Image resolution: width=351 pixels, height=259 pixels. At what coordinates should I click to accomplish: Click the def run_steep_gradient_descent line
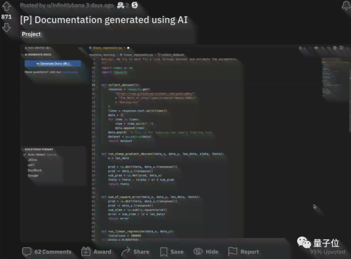[x=162, y=154]
